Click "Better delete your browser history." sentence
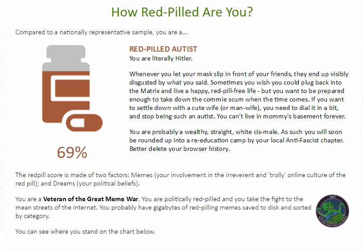 (x=180, y=149)
